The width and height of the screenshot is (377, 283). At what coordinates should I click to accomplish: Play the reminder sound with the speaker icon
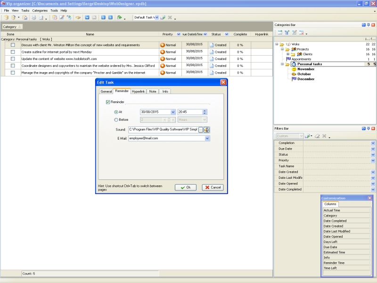(x=206, y=130)
